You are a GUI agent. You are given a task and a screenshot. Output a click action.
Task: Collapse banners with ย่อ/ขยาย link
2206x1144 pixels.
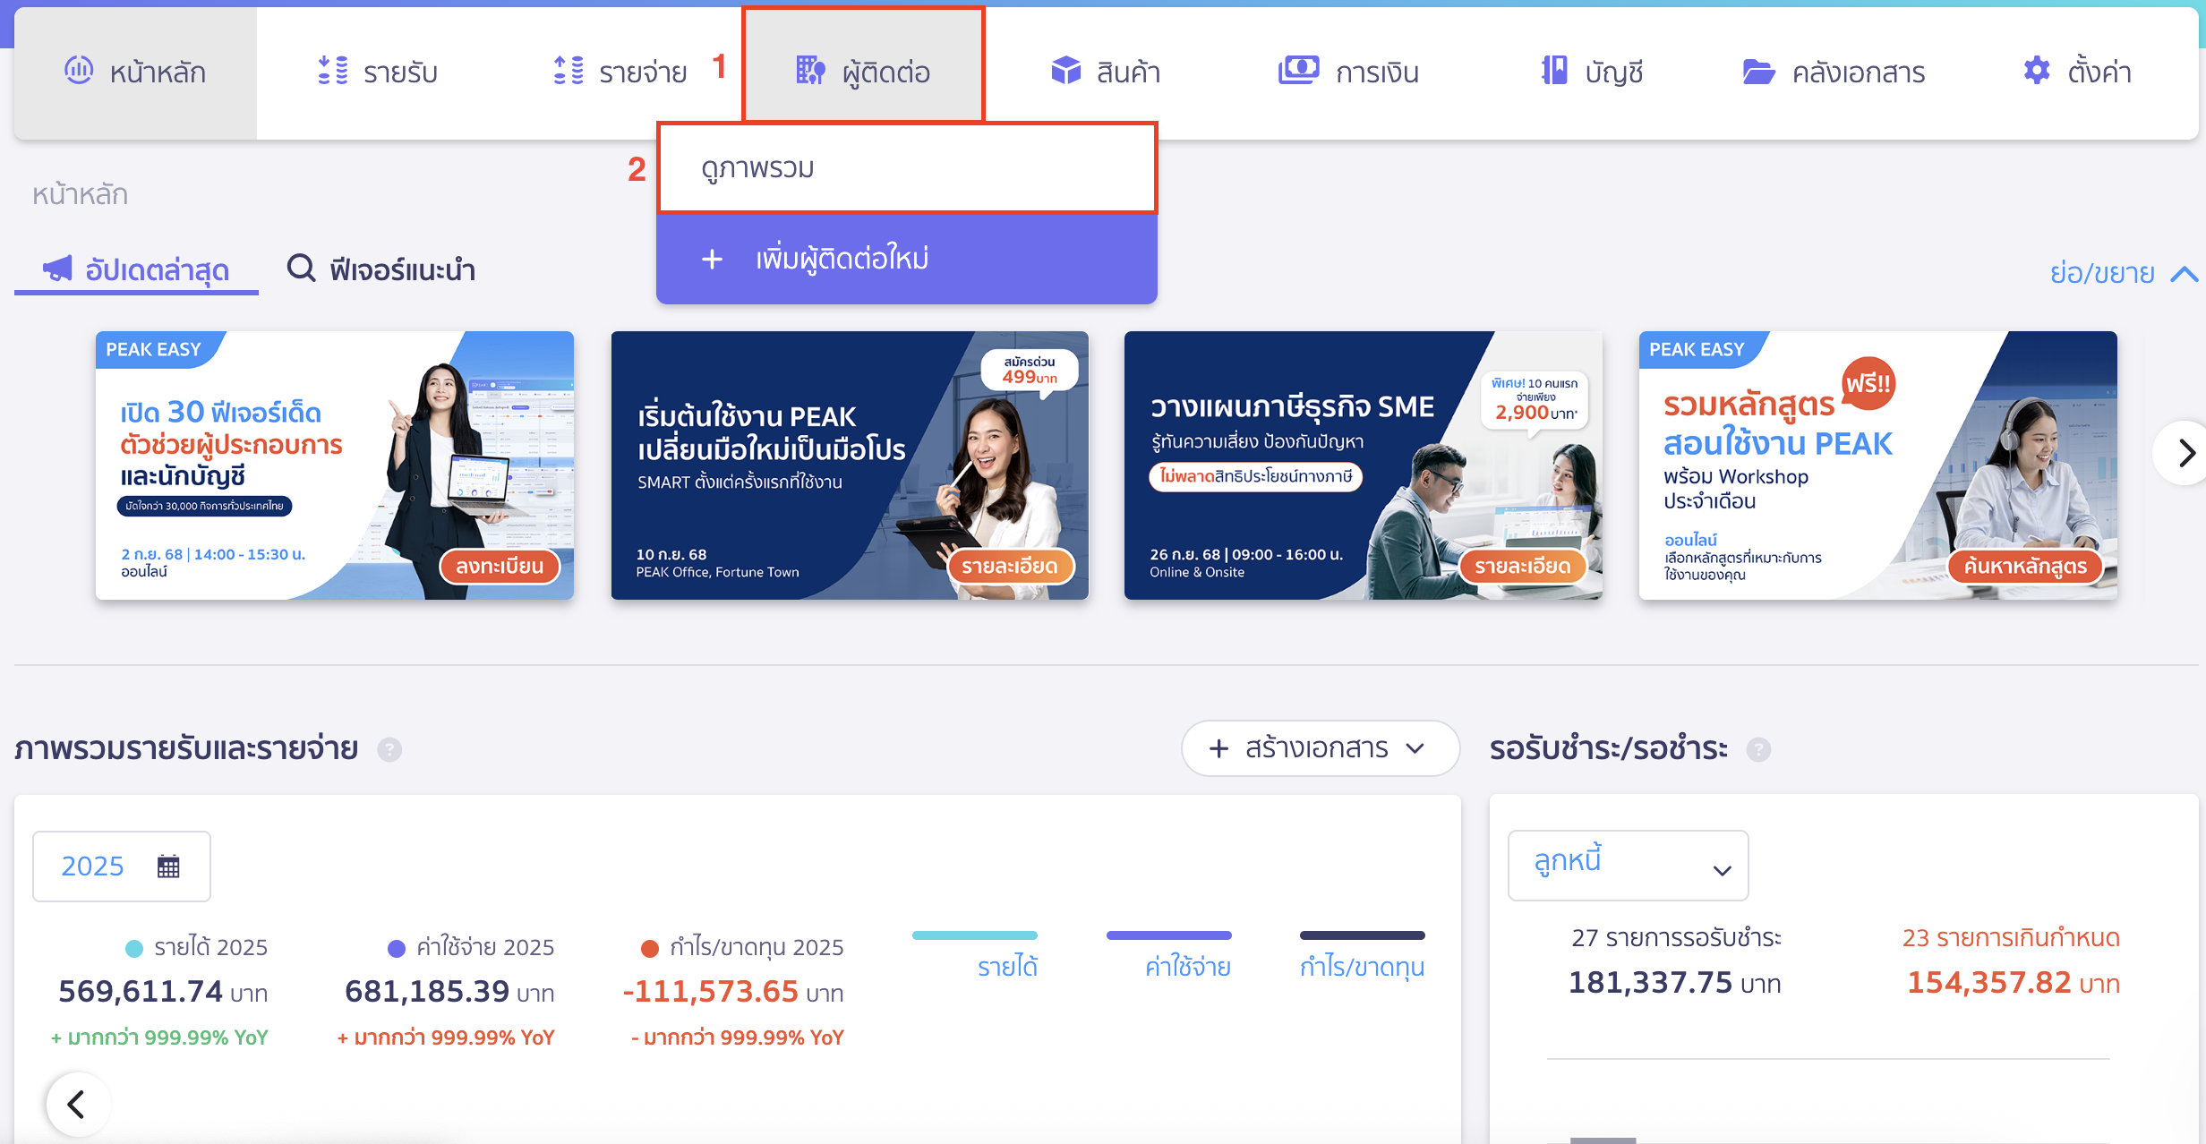(2102, 273)
